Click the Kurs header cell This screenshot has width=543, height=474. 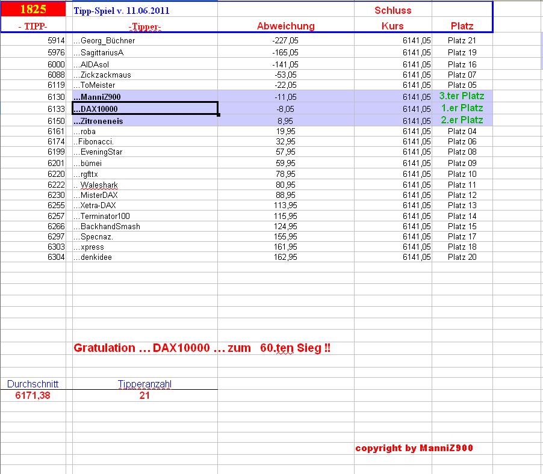click(x=393, y=26)
